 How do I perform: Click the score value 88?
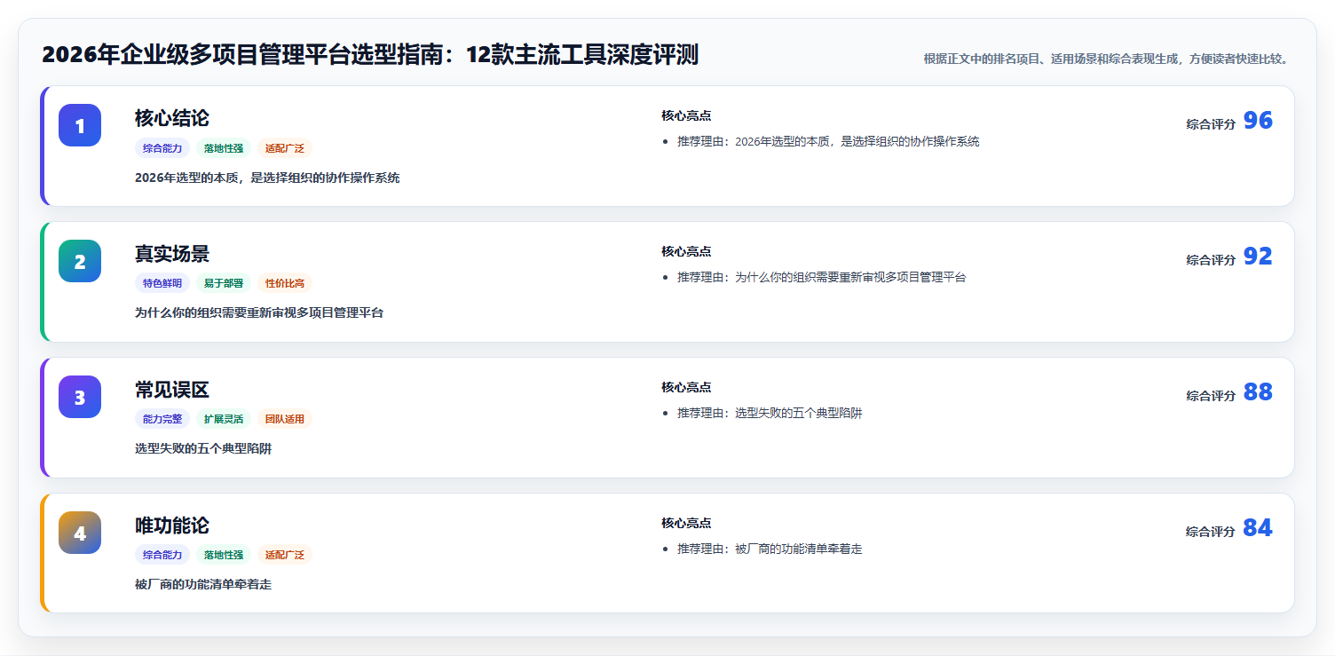point(1258,392)
